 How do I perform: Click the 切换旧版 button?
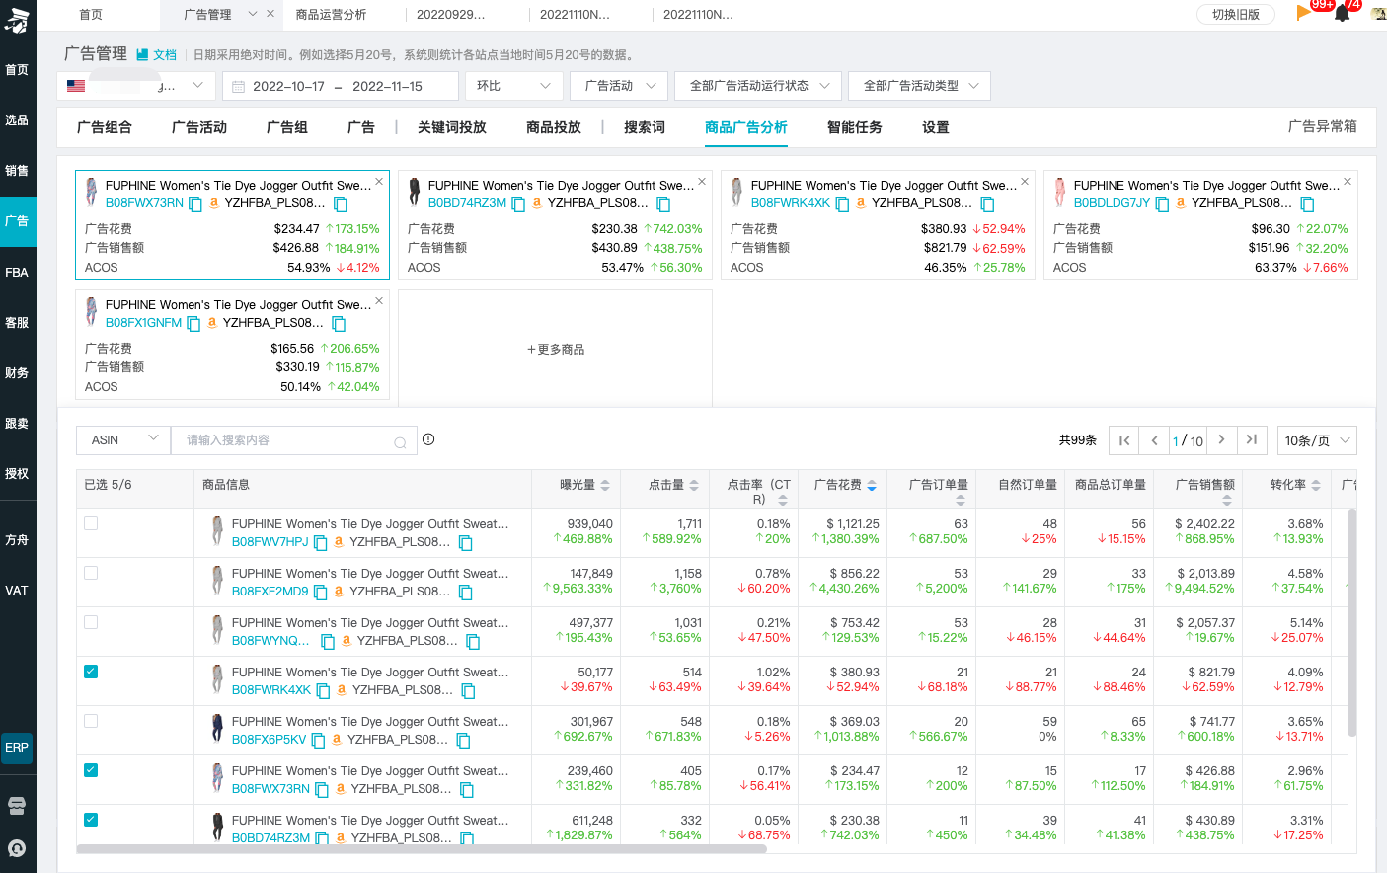click(1236, 14)
